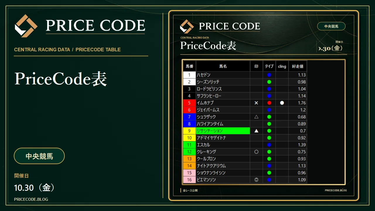Click the blue type dot for エスカル
375x211 pixels.
pos(269,145)
